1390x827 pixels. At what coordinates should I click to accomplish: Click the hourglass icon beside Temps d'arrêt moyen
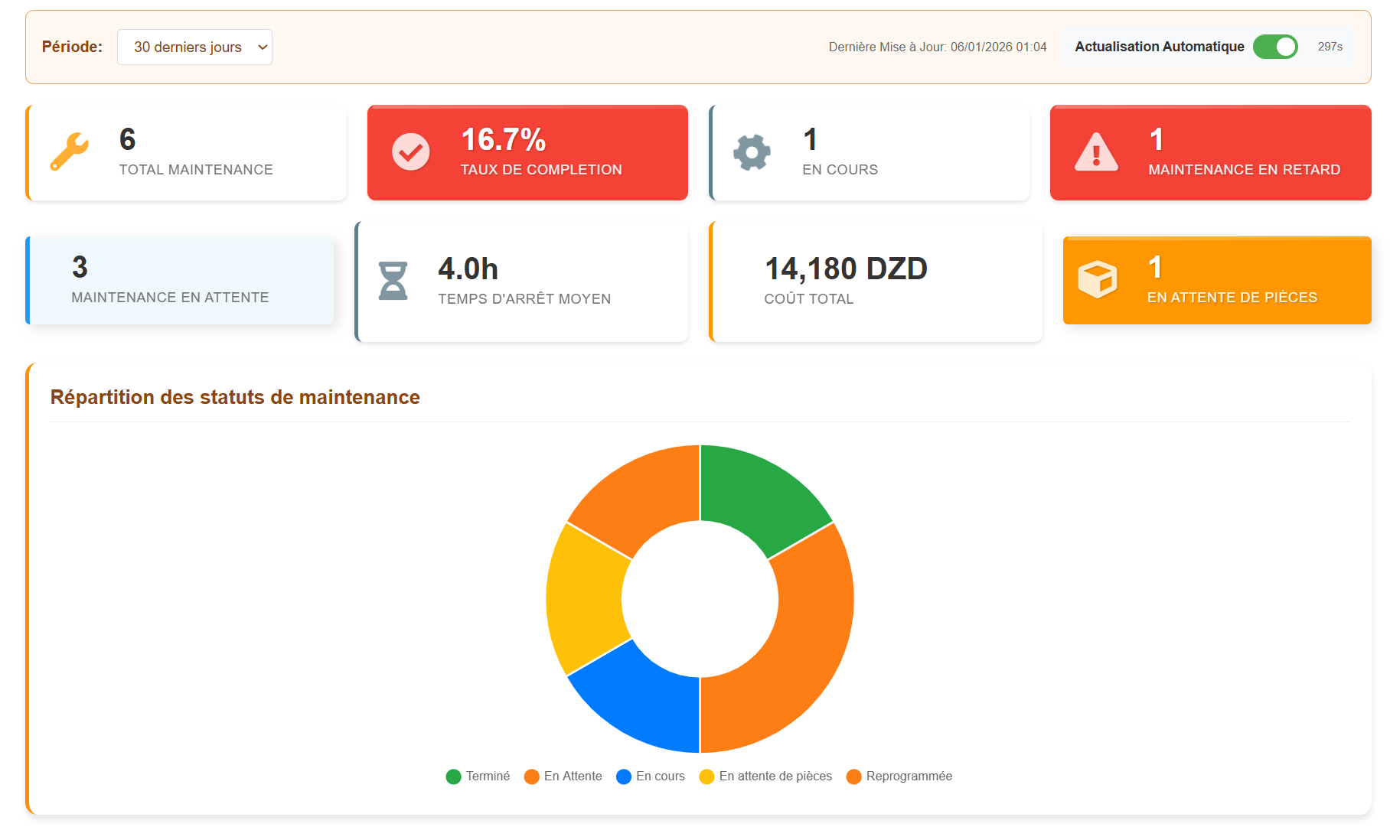[393, 281]
